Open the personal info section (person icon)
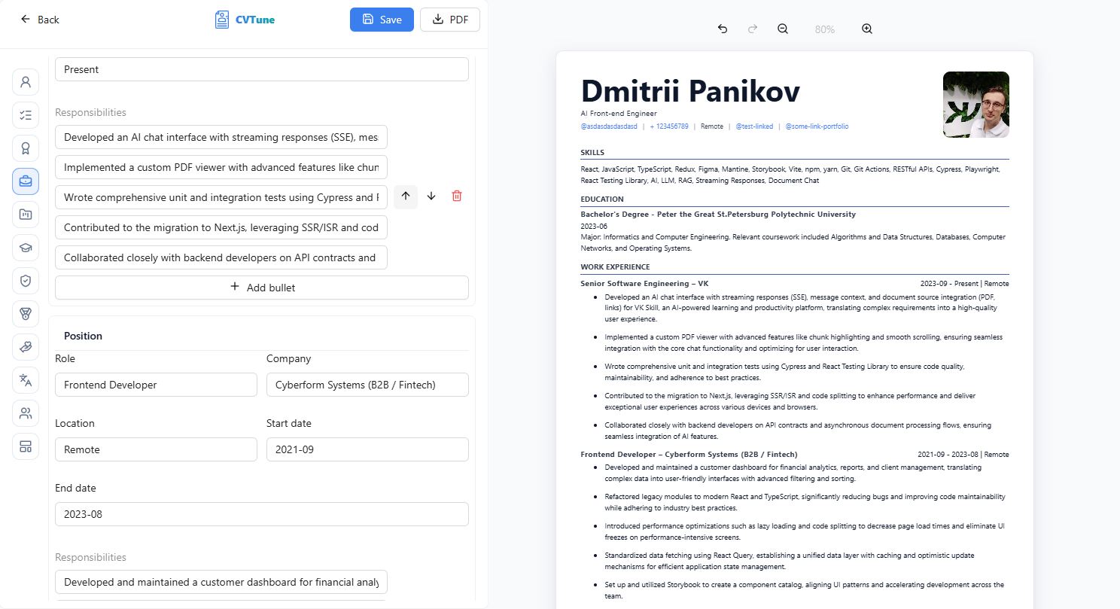This screenshot has height=609, width=1120. [x=26, y=81]
